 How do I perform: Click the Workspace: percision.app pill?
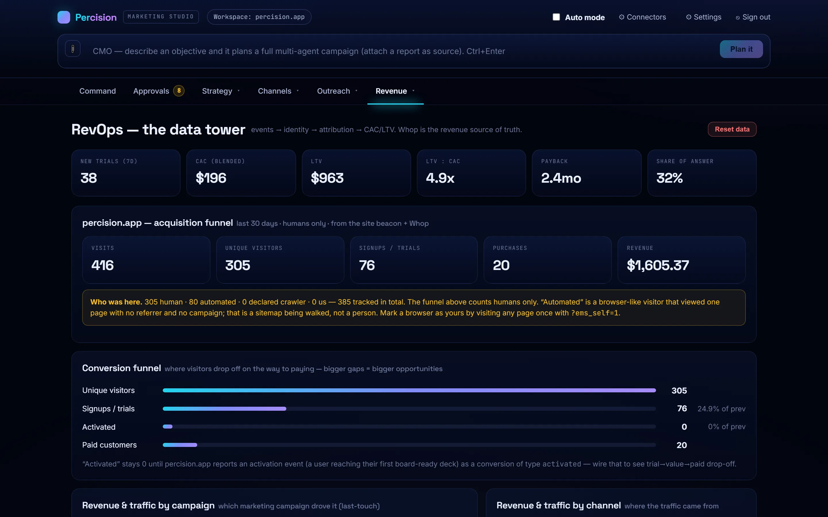coord(259,17)
